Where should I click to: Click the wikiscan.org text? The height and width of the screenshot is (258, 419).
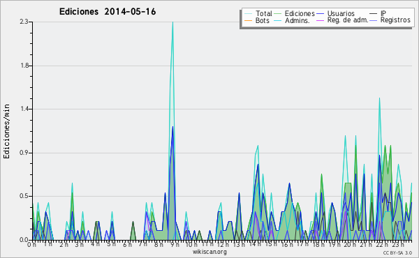(x=209, y=252)
